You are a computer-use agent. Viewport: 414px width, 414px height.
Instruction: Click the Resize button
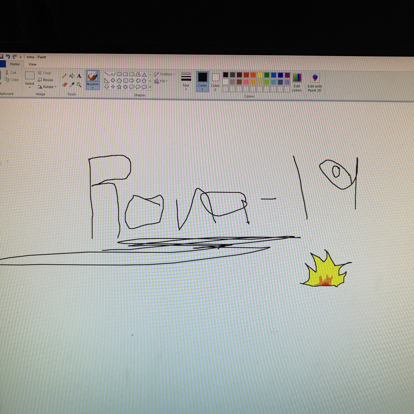(x=46, y=80)
